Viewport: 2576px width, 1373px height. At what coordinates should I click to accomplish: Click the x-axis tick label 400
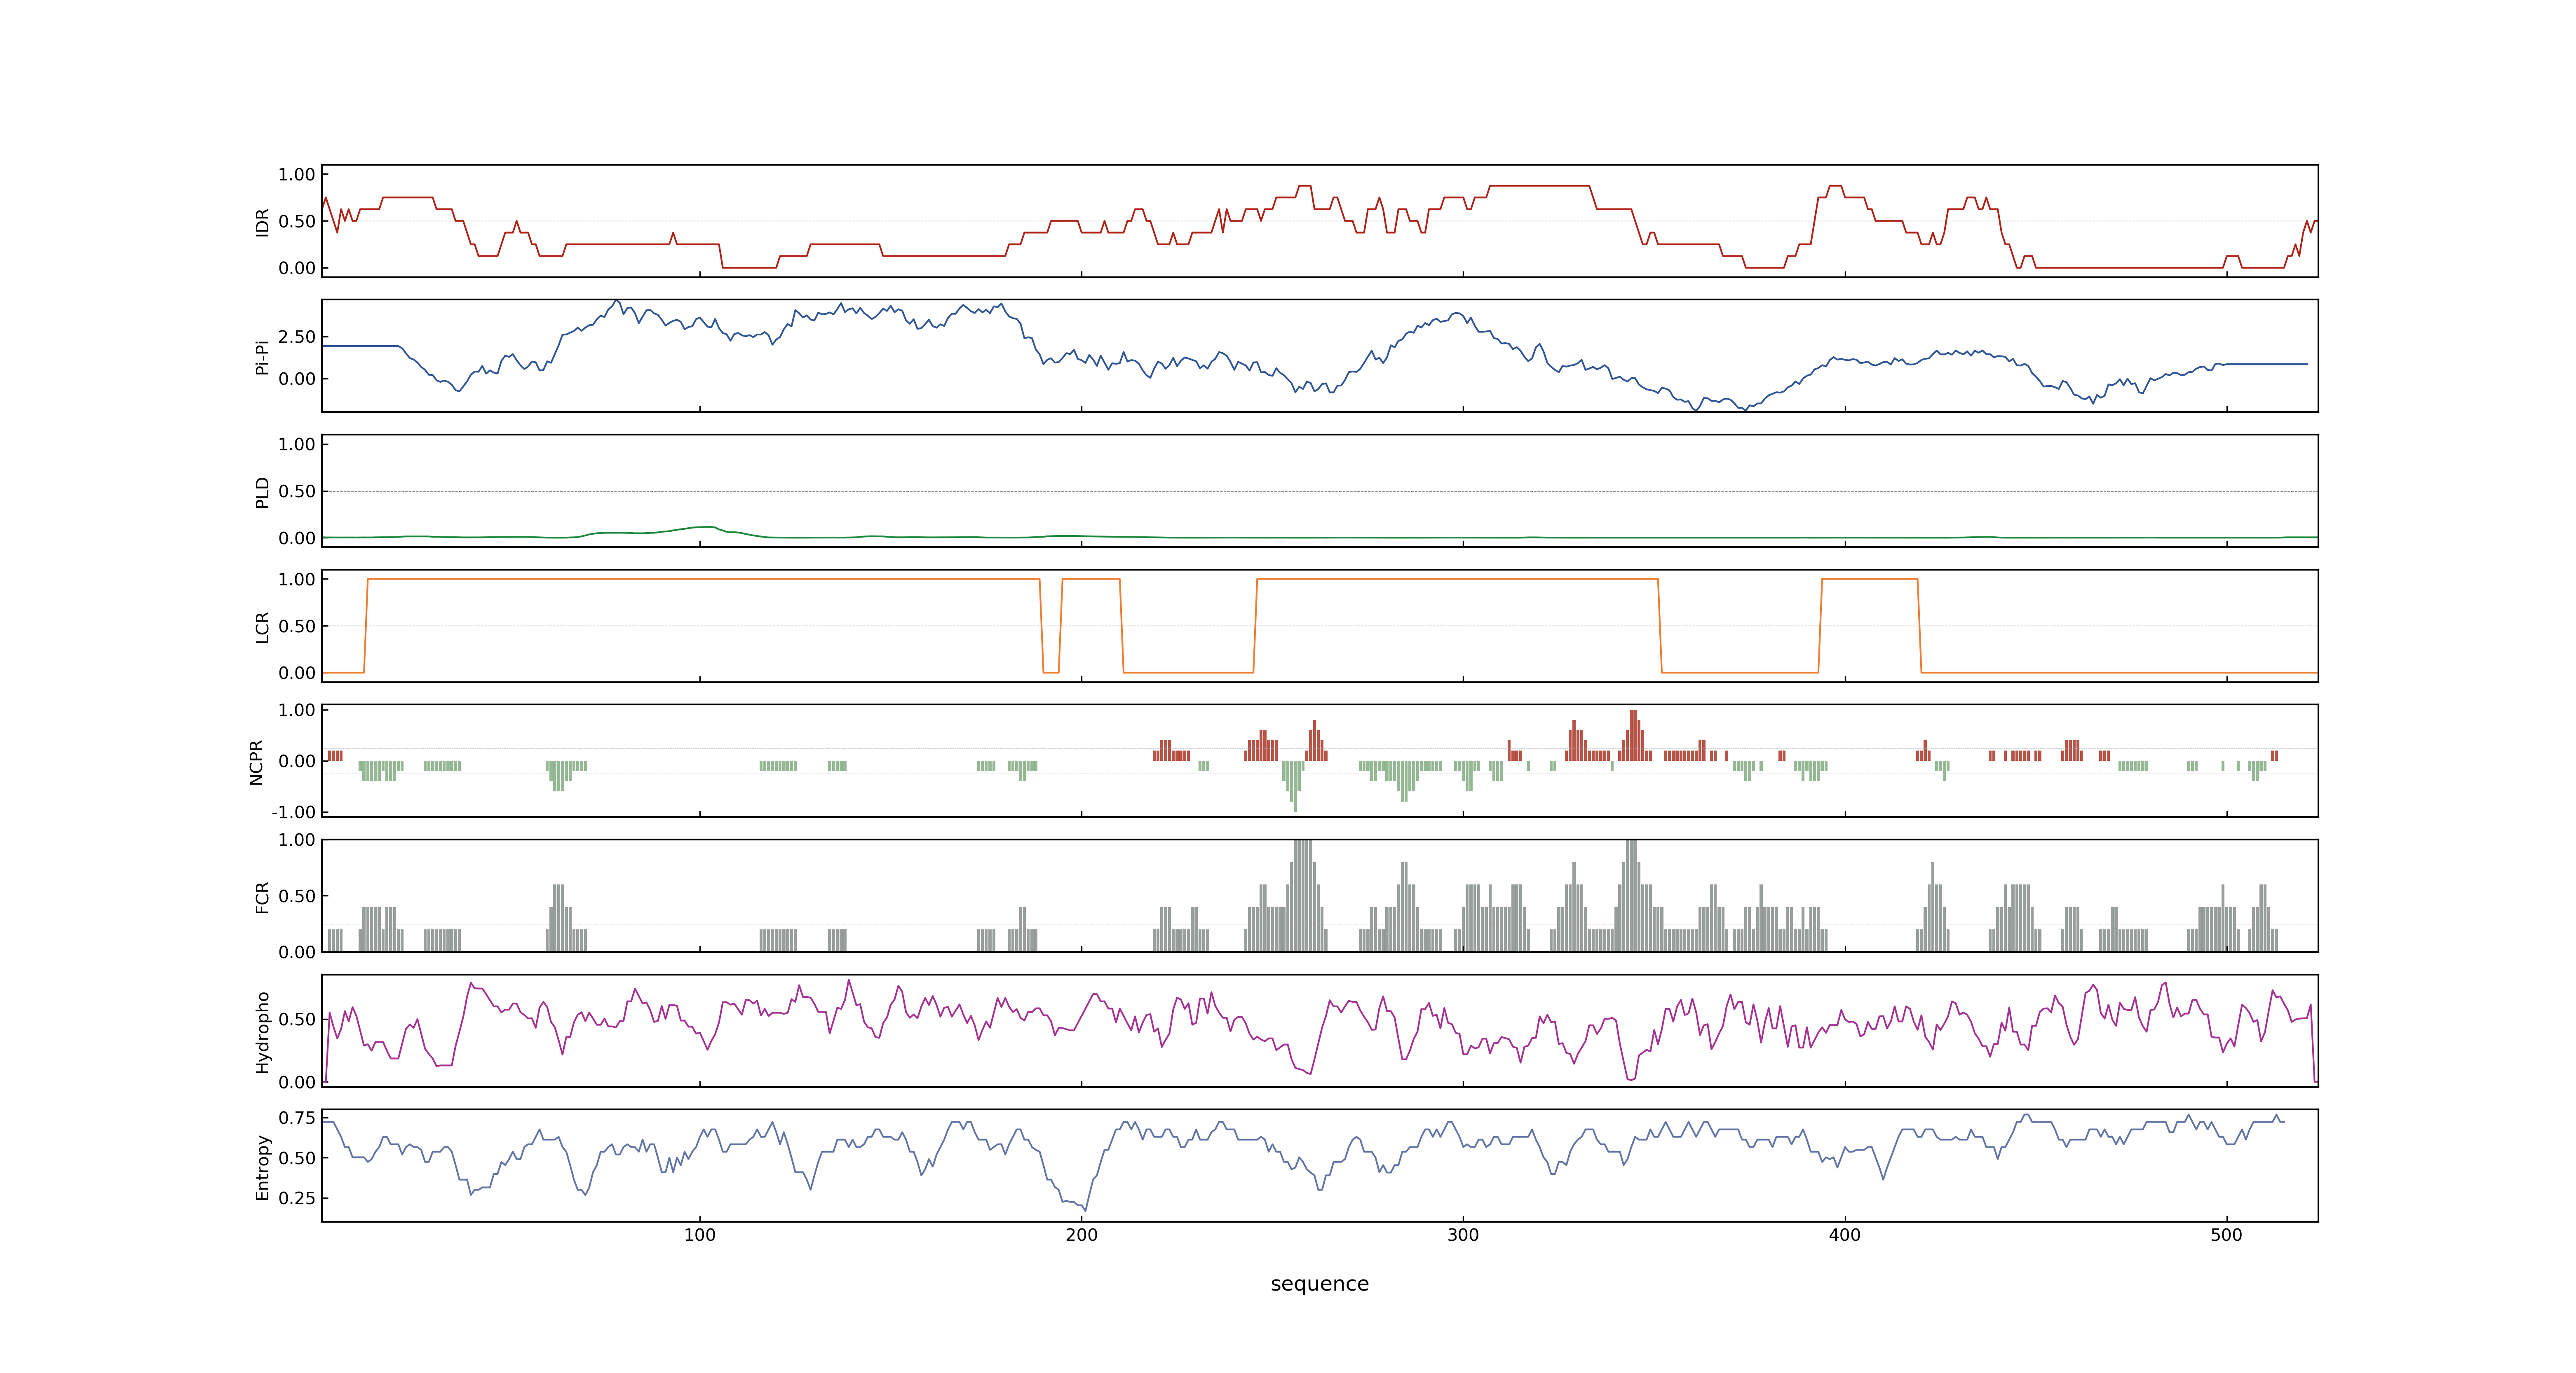tap(1845, 1235)
